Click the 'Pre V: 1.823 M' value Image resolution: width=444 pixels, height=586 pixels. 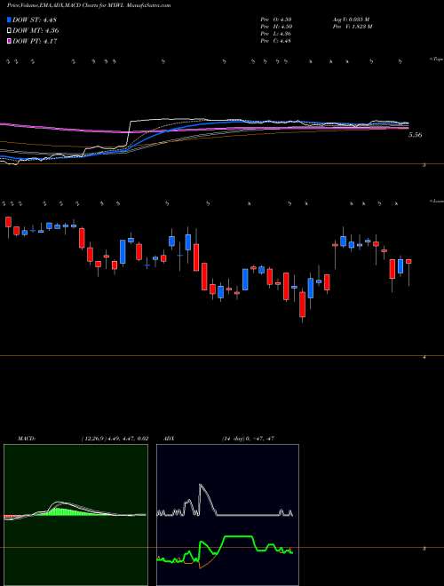352,27
